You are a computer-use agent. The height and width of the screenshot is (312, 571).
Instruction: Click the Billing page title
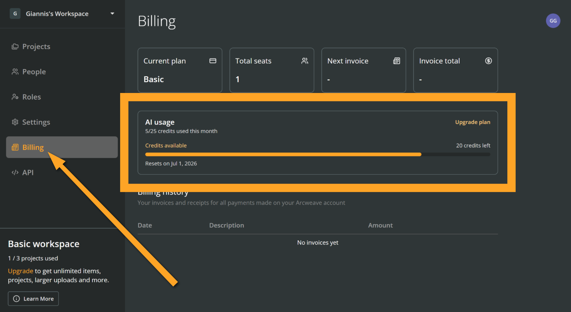pyautogui.click(x=157, y=21)
